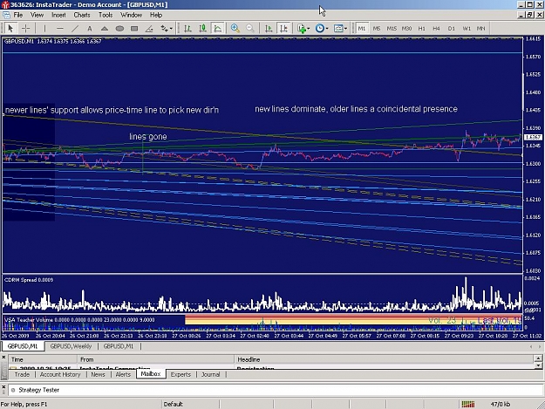Viewport: 545px width, 409px height.
Task: Switch to H4 timeframe
Action: [436, 29]
